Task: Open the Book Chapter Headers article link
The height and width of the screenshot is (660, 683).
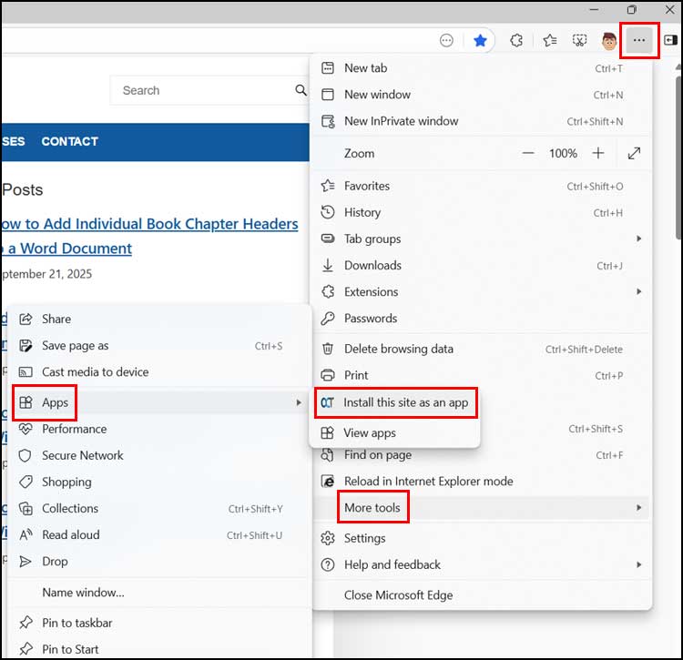Action: (149, 236)
